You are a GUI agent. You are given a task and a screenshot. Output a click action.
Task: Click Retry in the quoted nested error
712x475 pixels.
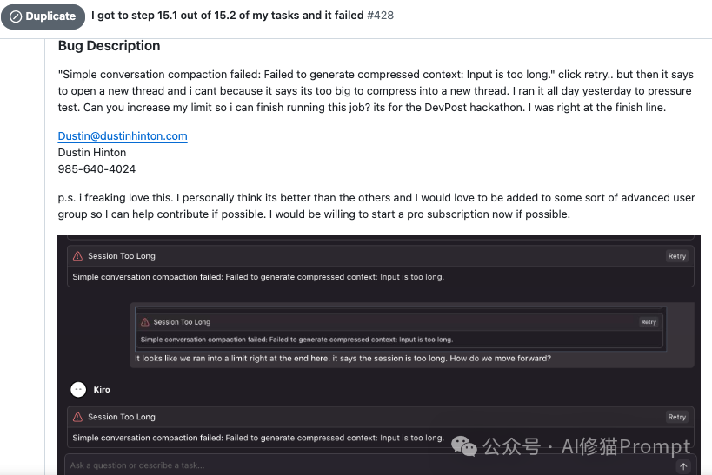pyautogui.click(x=649, y=322)
